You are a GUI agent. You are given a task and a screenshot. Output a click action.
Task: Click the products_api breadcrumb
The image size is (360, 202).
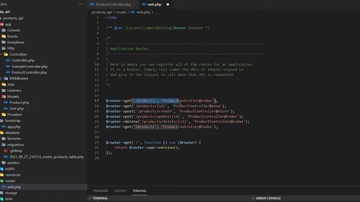tap(102, 12)
